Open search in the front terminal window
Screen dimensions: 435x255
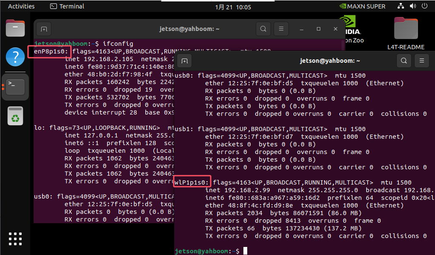[404, 61]
